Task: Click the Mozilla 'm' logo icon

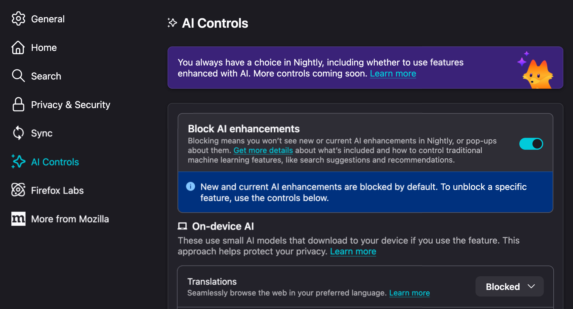Action: [x=18, y=219]
